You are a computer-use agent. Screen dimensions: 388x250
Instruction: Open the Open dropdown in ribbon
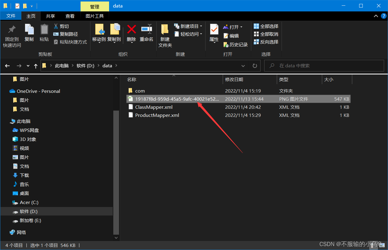pyautogui.click(x=233, y=27)
